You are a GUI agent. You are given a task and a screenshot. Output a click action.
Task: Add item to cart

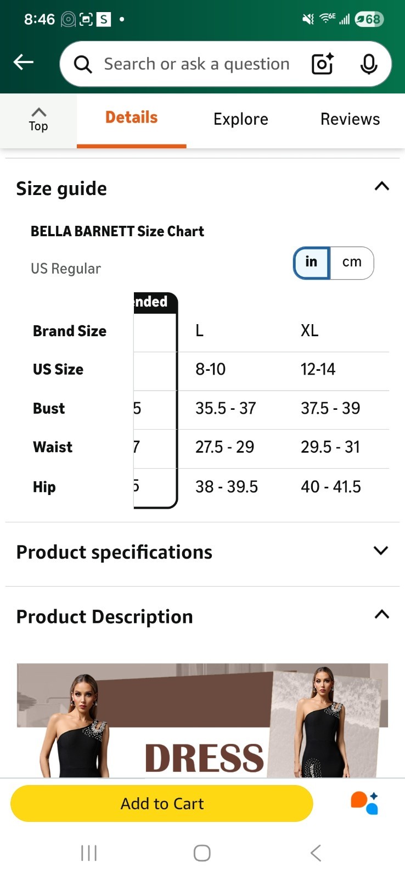[x=162, y=803]
